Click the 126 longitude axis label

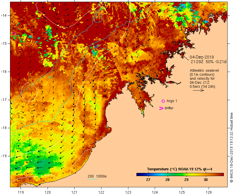209,192
